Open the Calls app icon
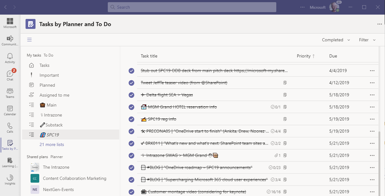The image size is (385, 196). click(x=10, y=127)
